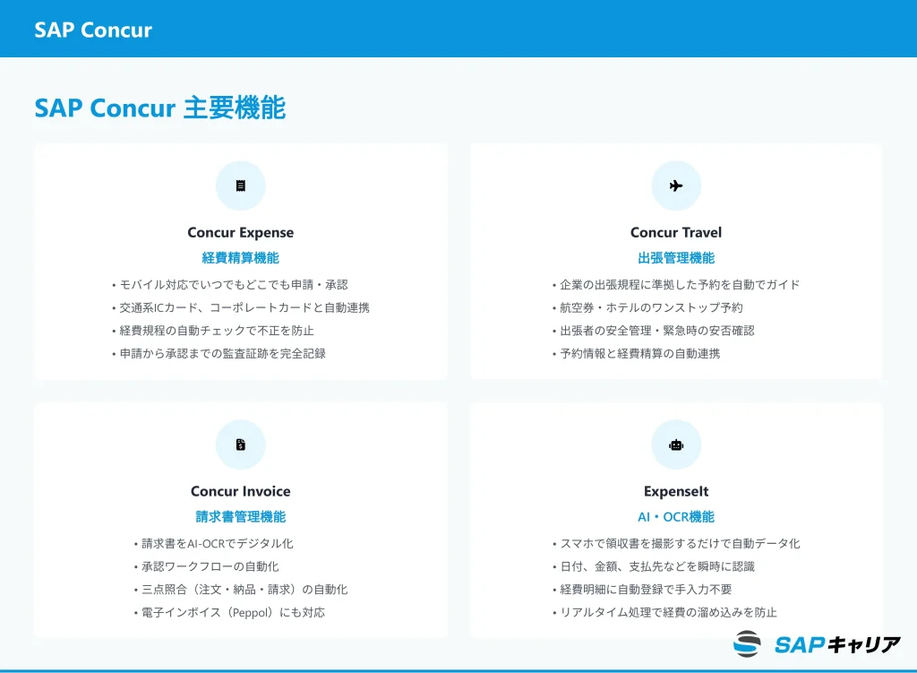917x673 pixels.
Task: Click リアルタイム処理で経費の溜め込みを防止 bullet
Action: click(664, 612)
